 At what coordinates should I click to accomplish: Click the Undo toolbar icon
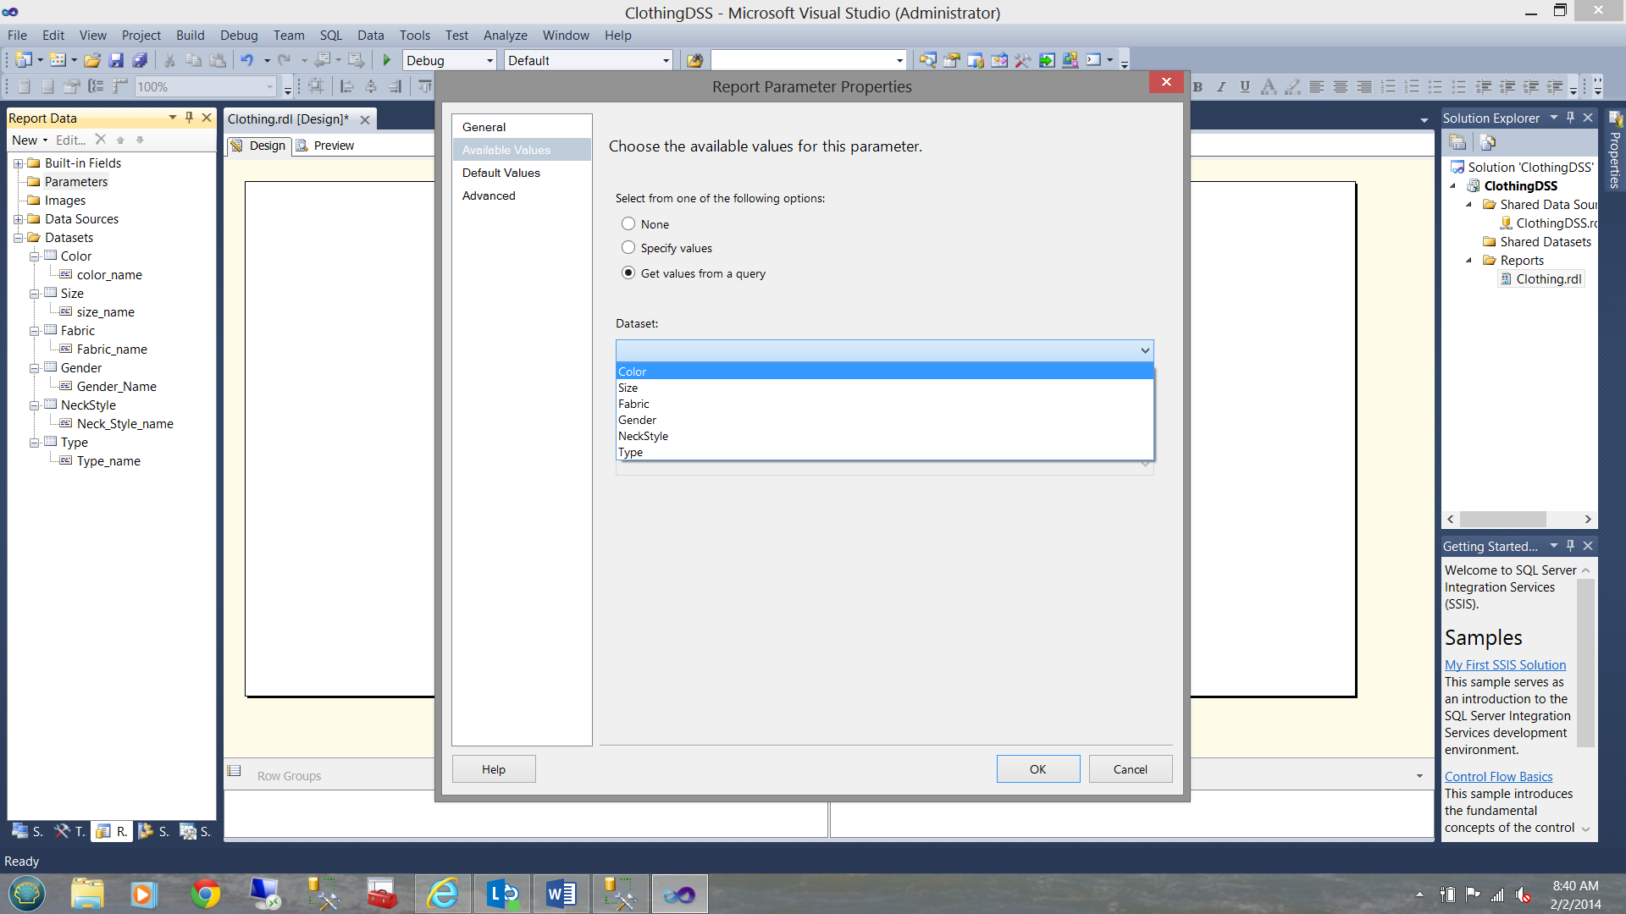[246, 60]
